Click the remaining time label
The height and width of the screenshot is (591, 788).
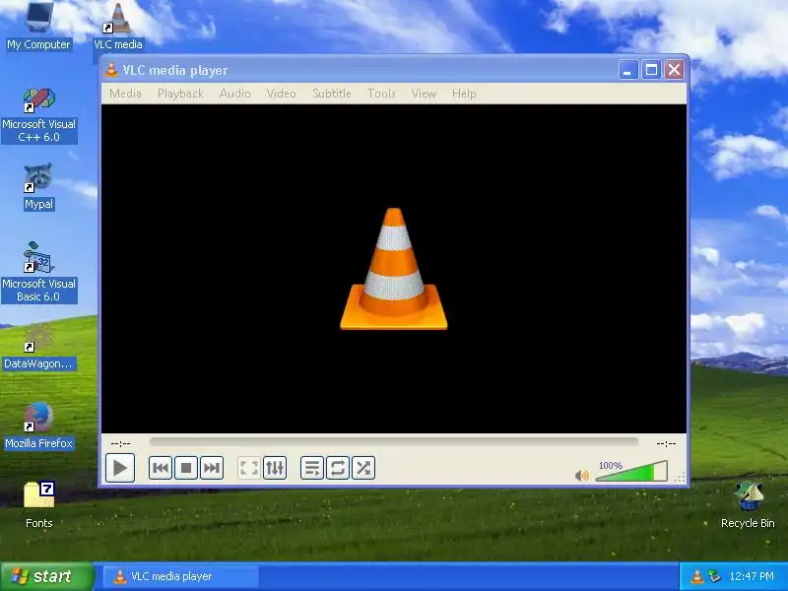[x=666, y=443]
